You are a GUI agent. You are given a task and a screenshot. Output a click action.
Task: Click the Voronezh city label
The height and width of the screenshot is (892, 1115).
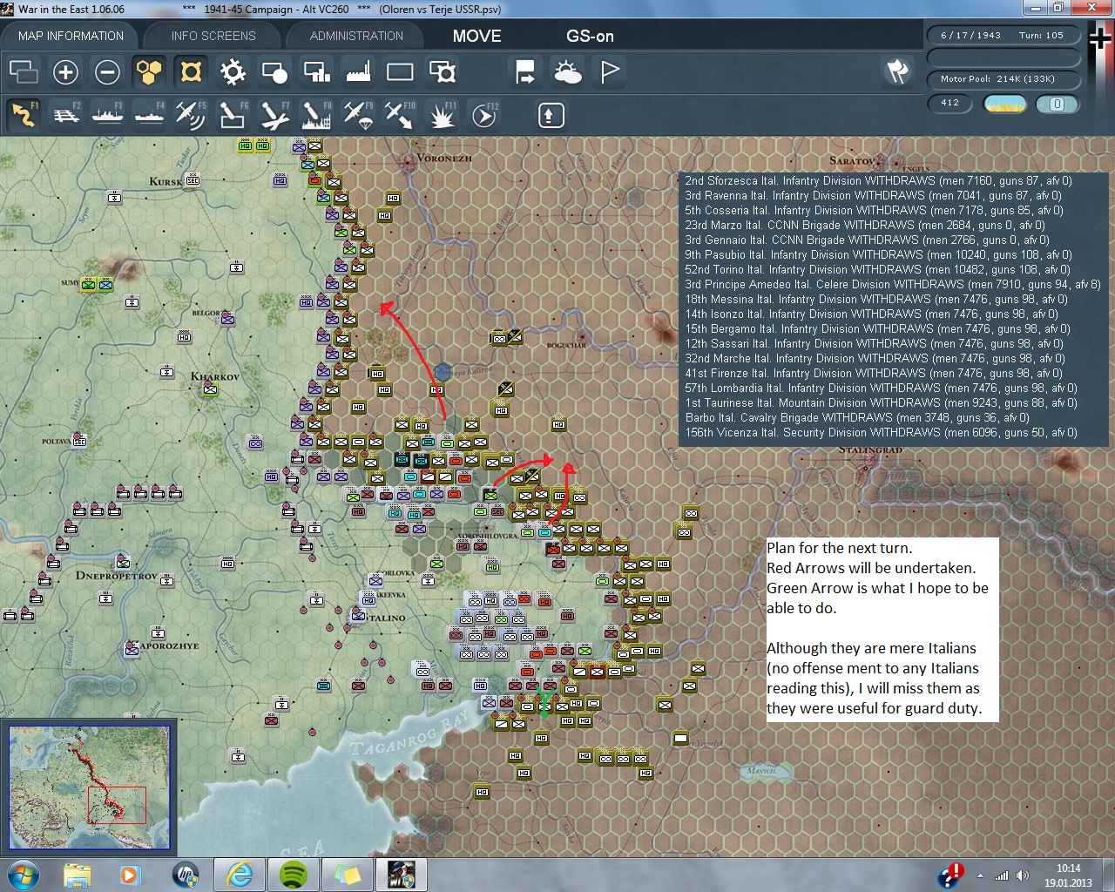click(443, 159)
